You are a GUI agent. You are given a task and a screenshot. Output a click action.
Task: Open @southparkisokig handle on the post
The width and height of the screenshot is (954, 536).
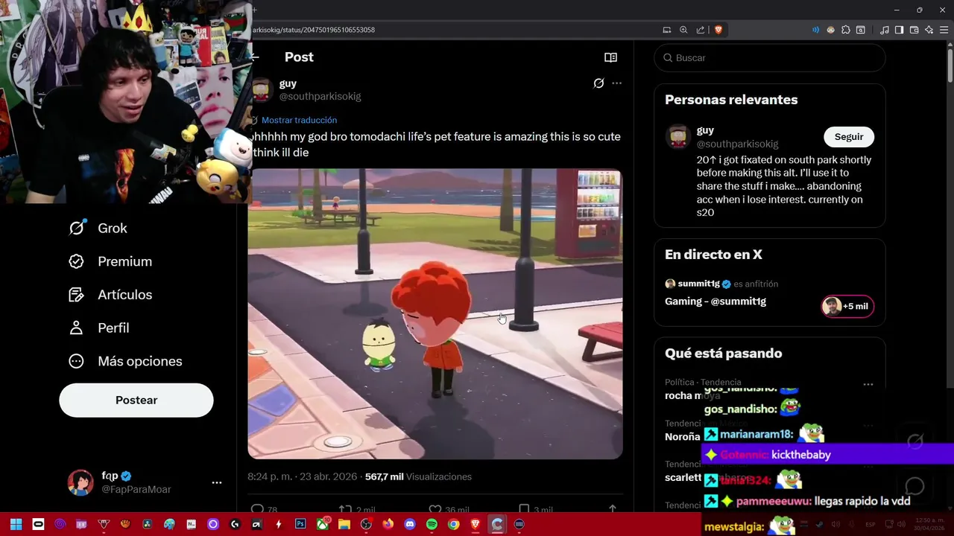[320, 97]
